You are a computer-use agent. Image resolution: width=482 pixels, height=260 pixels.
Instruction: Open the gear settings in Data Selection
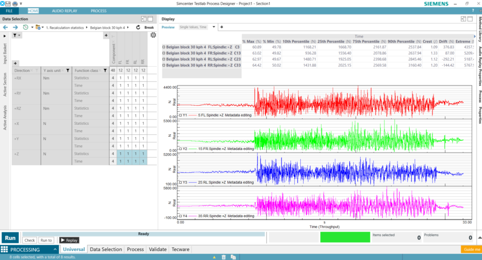point(153,35)
